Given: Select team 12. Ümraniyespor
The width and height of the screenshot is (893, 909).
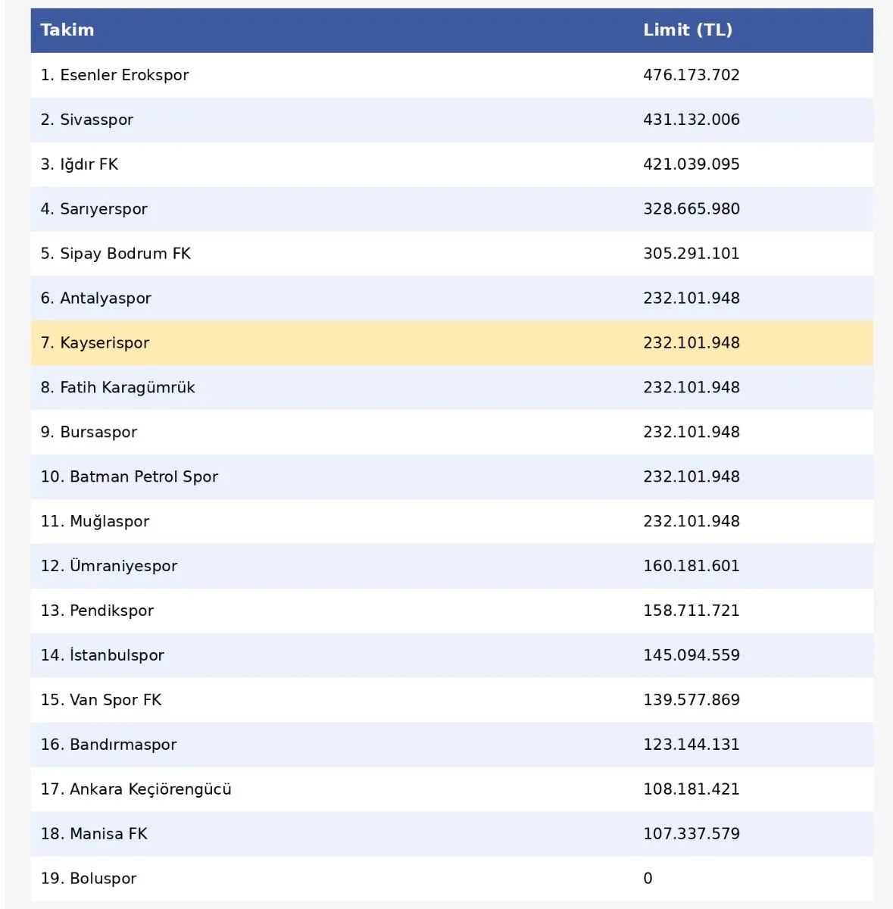Looking at the screenshot, I should (108, 566).
